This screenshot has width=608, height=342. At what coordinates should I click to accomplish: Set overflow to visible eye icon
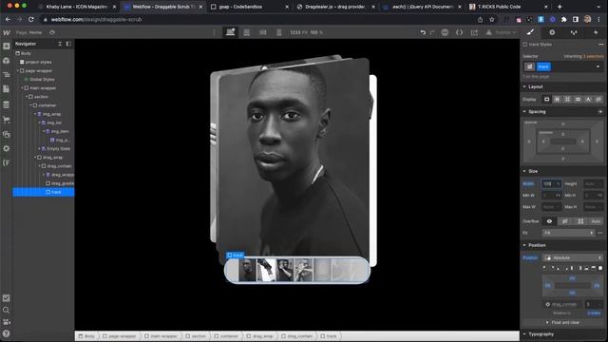point(549,221)
